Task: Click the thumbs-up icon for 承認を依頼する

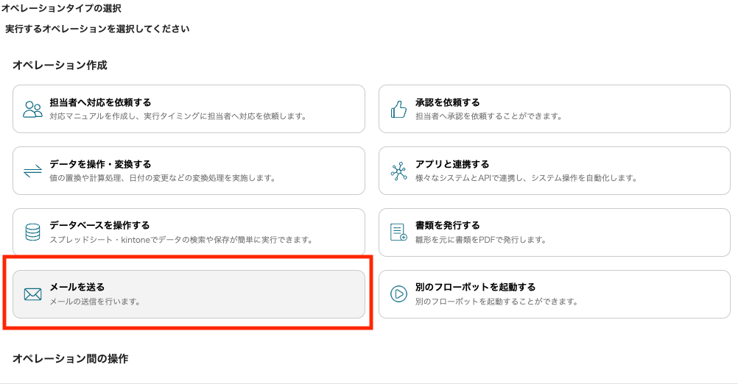Action: tap(398, 109)
